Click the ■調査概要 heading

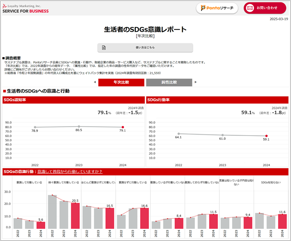[12, 58]
